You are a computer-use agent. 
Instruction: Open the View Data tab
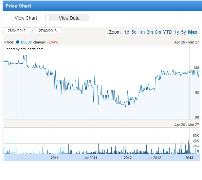(69, 18)
